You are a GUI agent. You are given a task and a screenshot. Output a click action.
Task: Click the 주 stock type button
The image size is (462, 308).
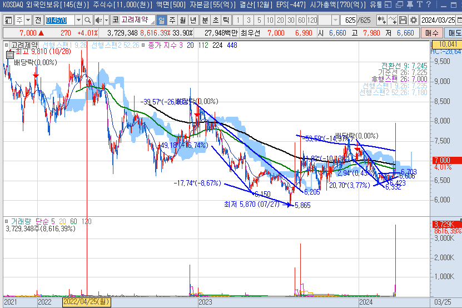pos(19,20)
